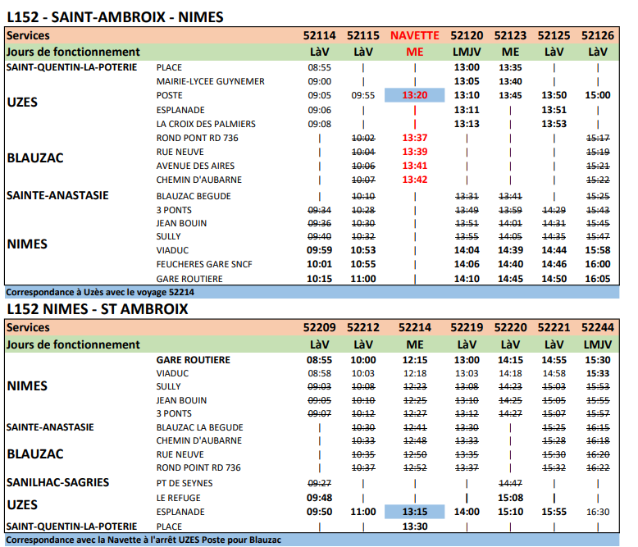
Task: Click the red 13:42 Chemin d'Aubarne time
Action: click(415, 180)
